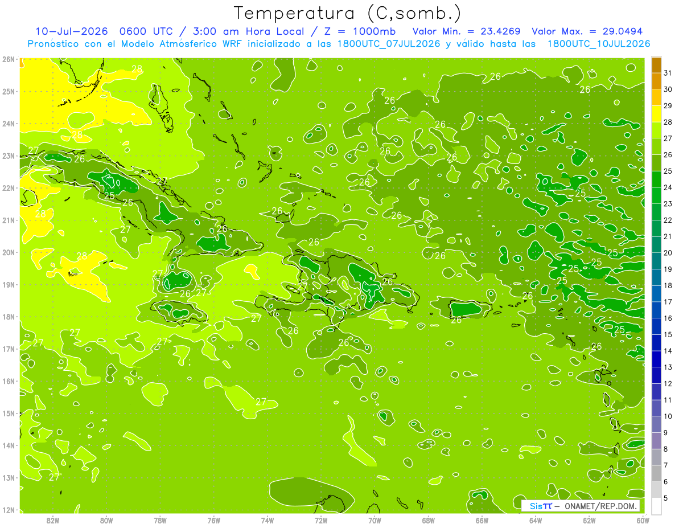Click legend value 29 on color bar
683x528 pixels.
pos(668,106)
